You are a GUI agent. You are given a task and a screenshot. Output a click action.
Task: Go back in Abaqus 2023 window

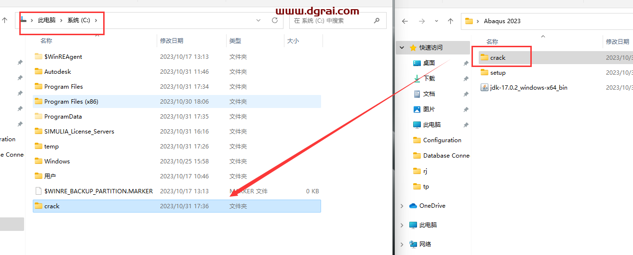click(x=405, y=21)
